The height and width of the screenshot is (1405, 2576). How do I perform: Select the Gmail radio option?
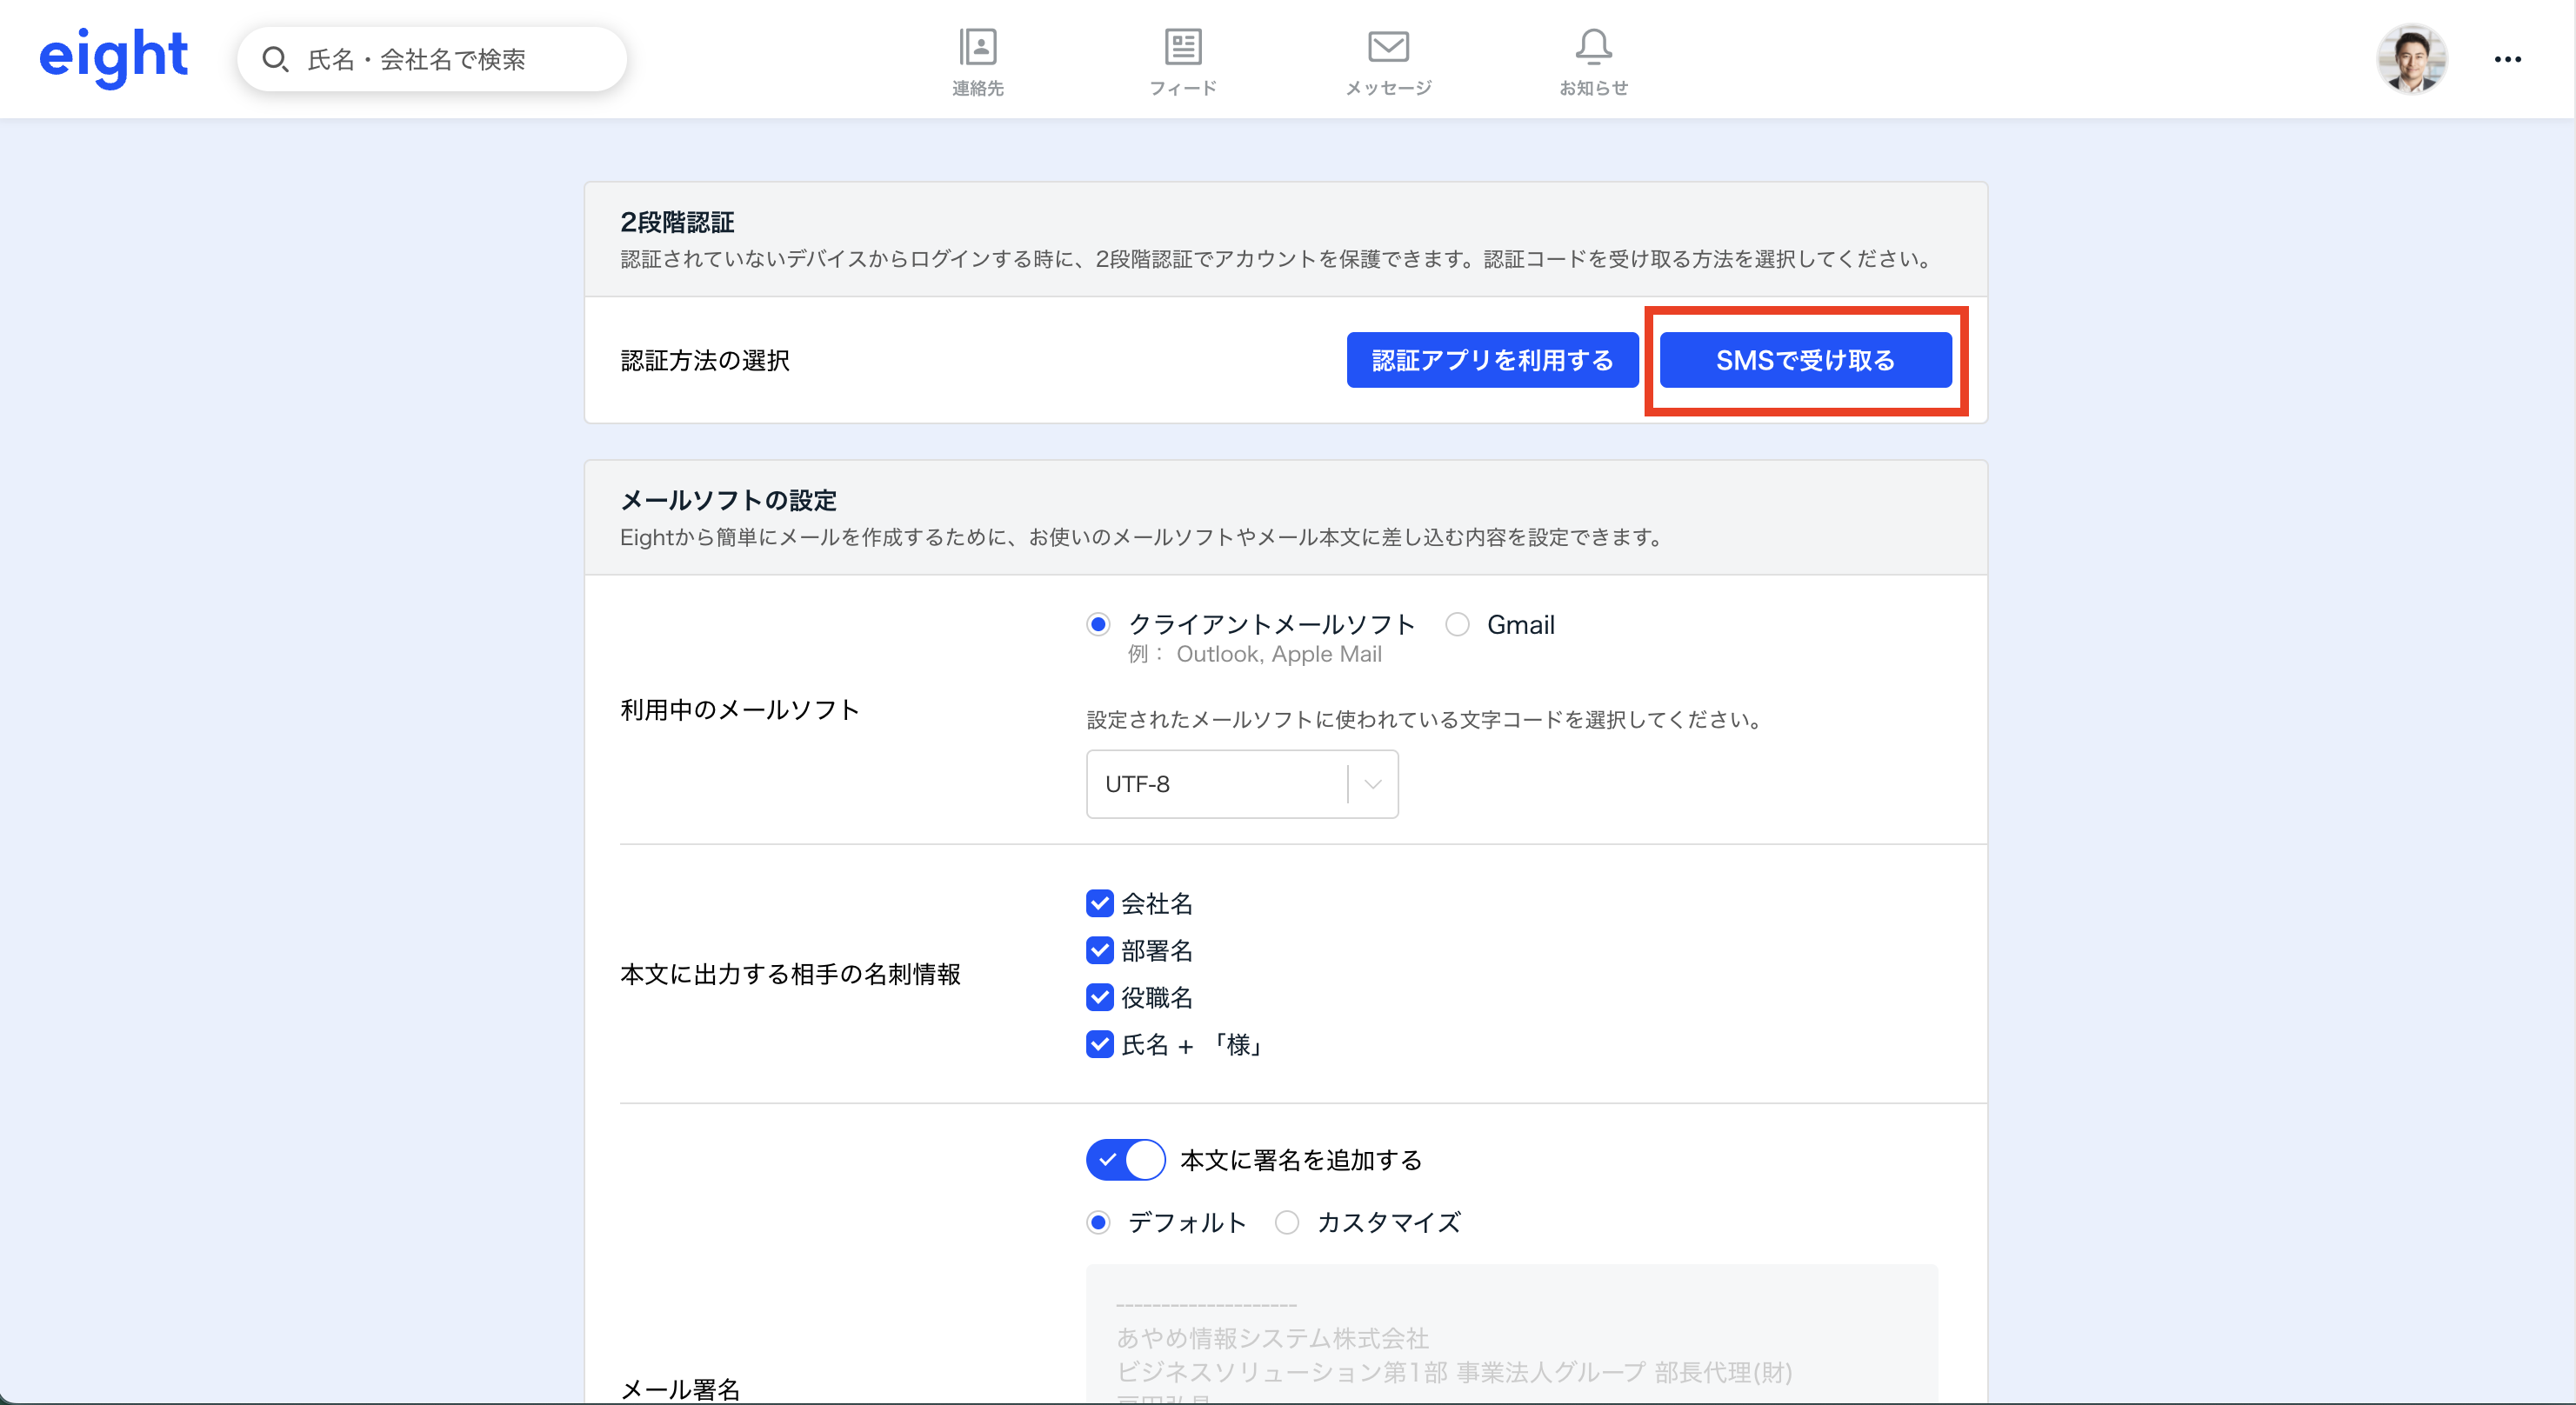1457,624
